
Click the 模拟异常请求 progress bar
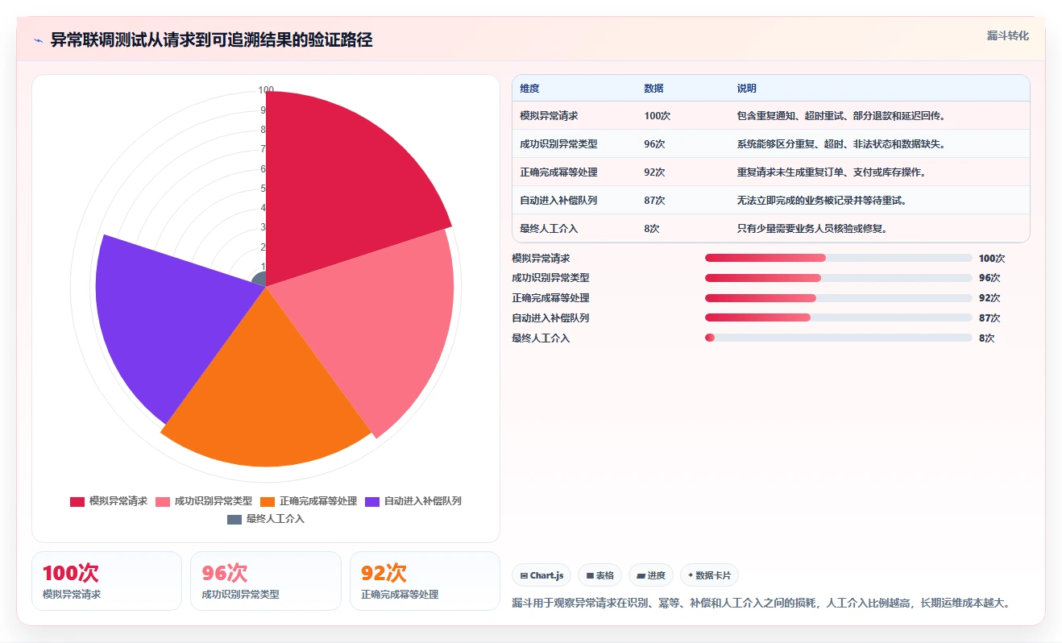coord(838,258)
